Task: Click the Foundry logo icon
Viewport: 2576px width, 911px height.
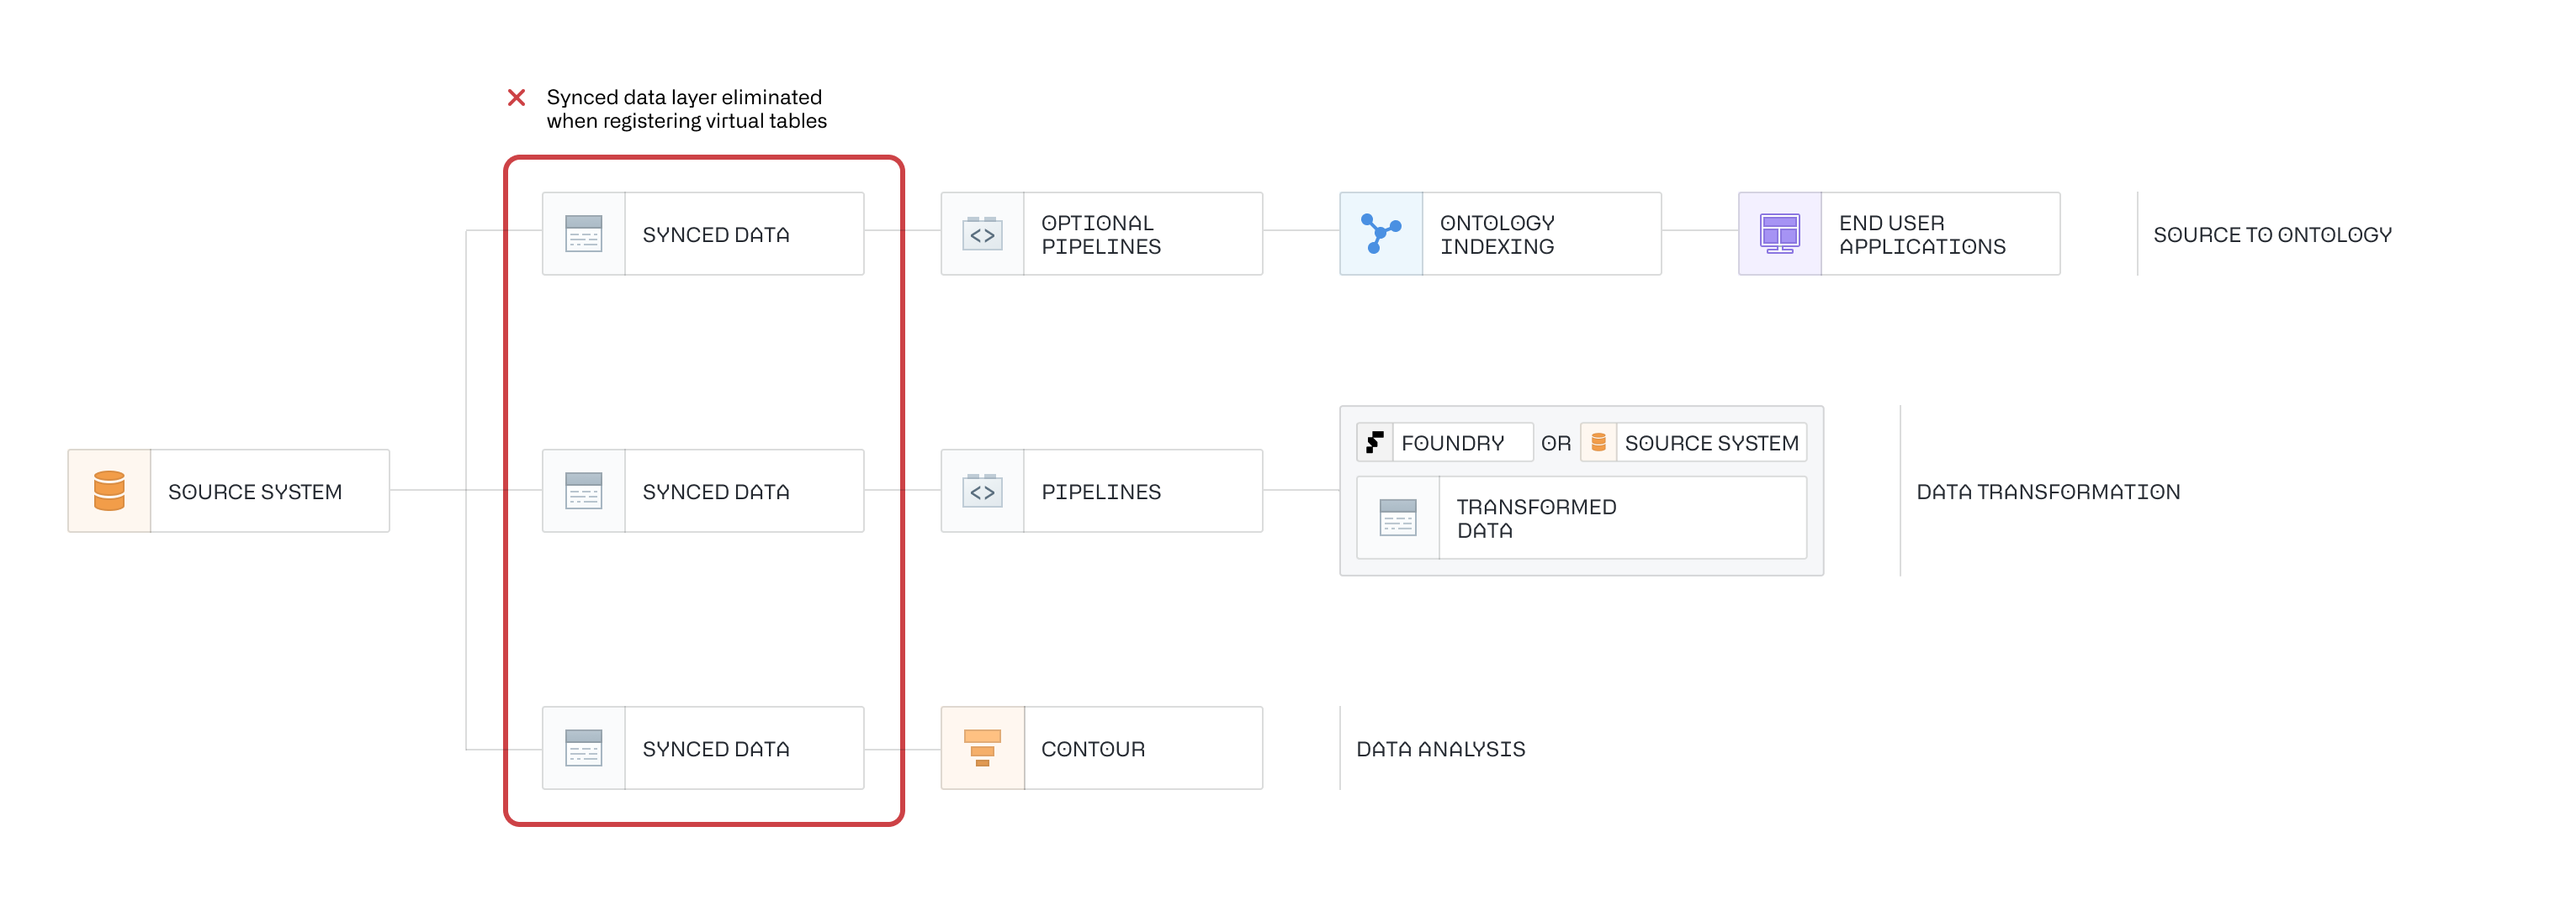Action: 1375,441
